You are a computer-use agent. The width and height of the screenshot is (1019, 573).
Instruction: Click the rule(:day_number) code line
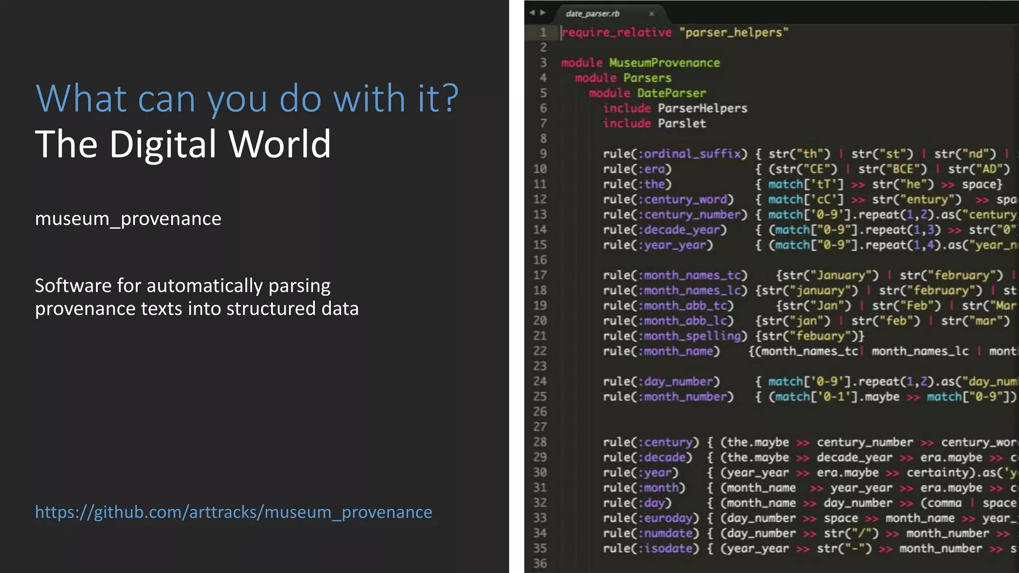coord(811,382)
